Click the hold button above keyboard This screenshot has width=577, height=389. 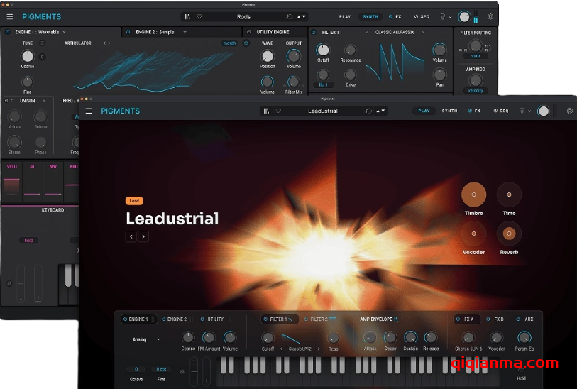point(28,241)
